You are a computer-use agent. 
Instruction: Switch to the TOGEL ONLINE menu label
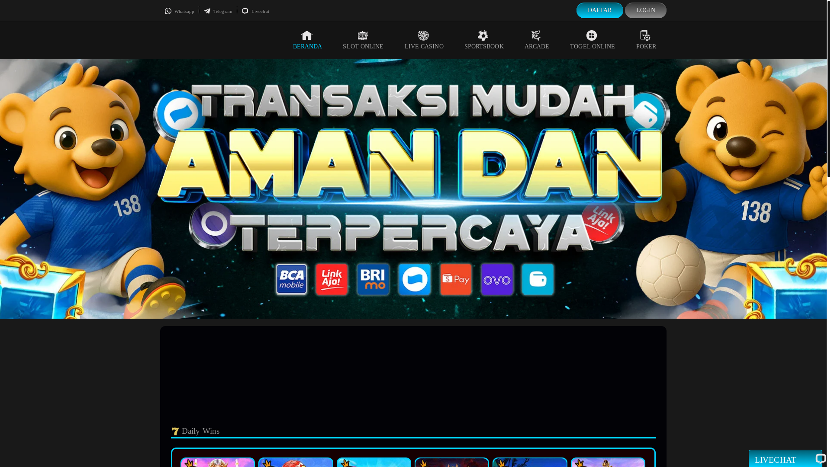coord(592,47)
